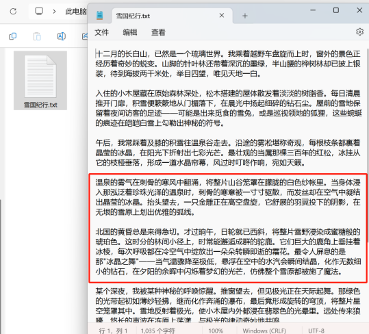This screenshot has width=369, height=334.
Task: Open Notepad settings gear
Action: (359, 31)
